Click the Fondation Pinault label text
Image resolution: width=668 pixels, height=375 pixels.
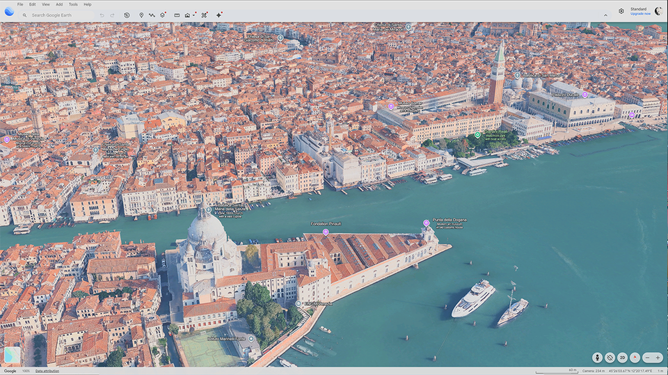point(326,224)
